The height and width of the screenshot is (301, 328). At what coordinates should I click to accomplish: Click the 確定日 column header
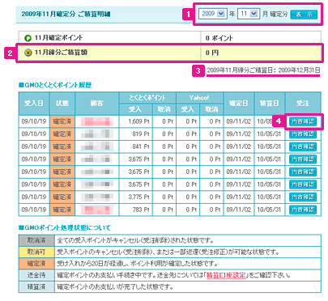click(x=239, y=104)
